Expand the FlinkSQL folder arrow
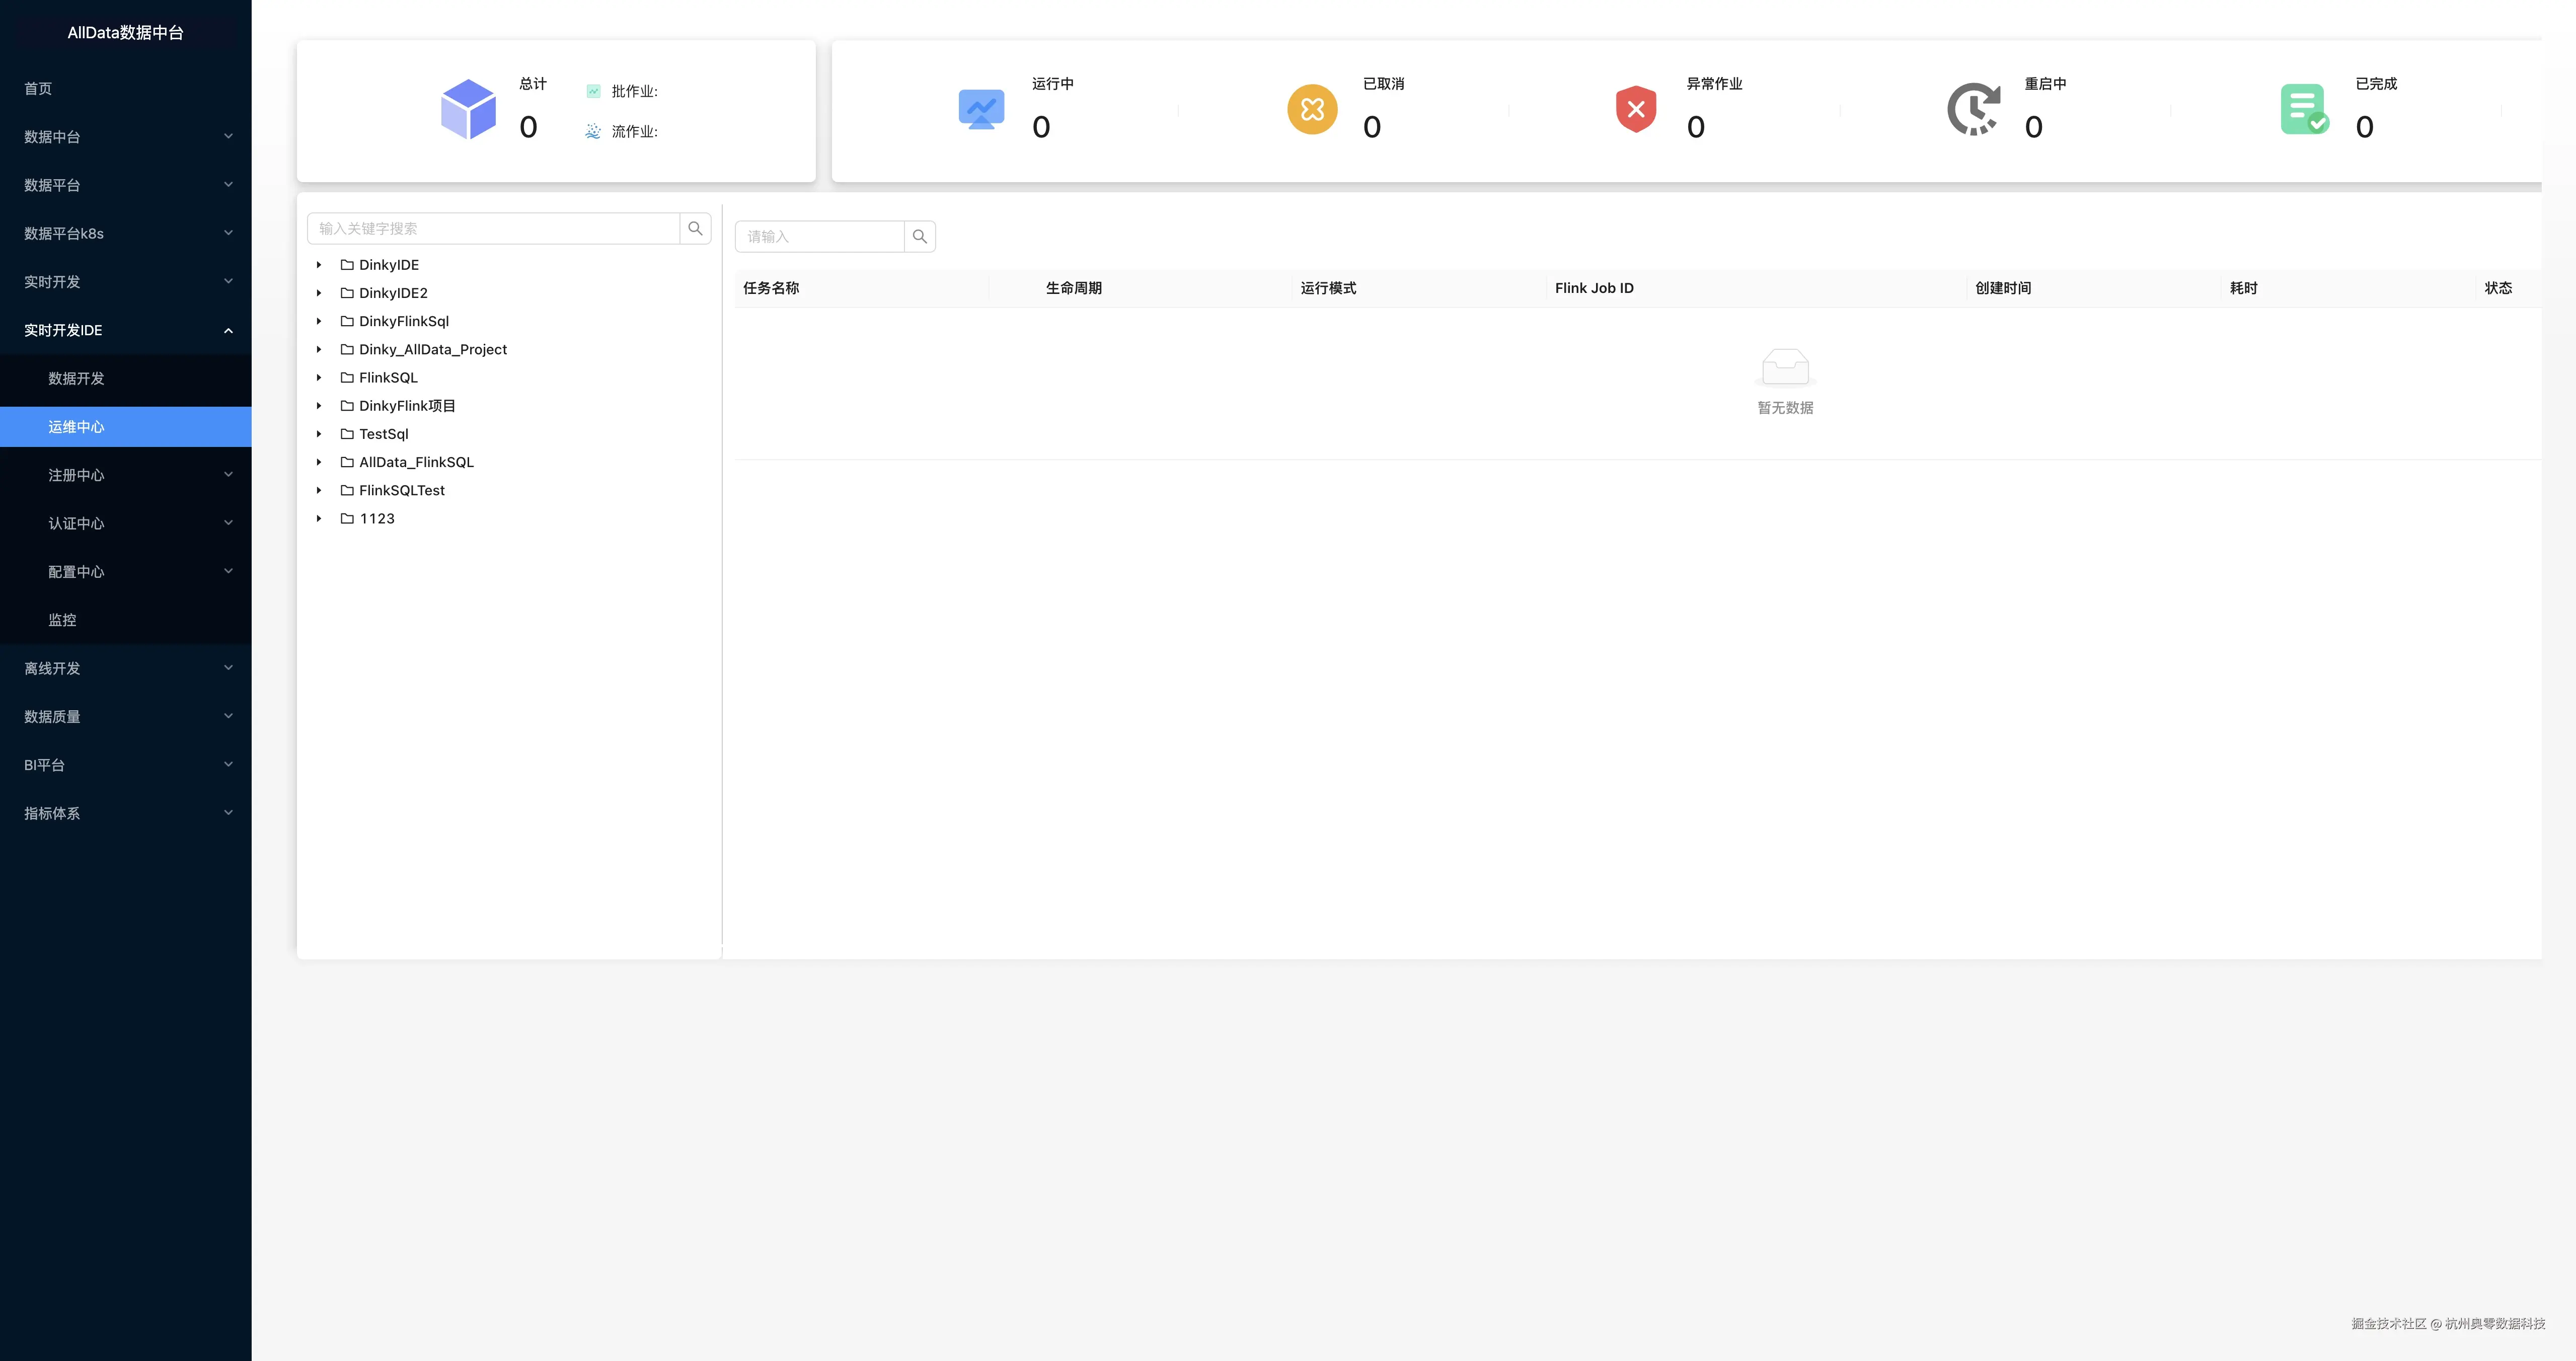 click(x=319, y=378)
